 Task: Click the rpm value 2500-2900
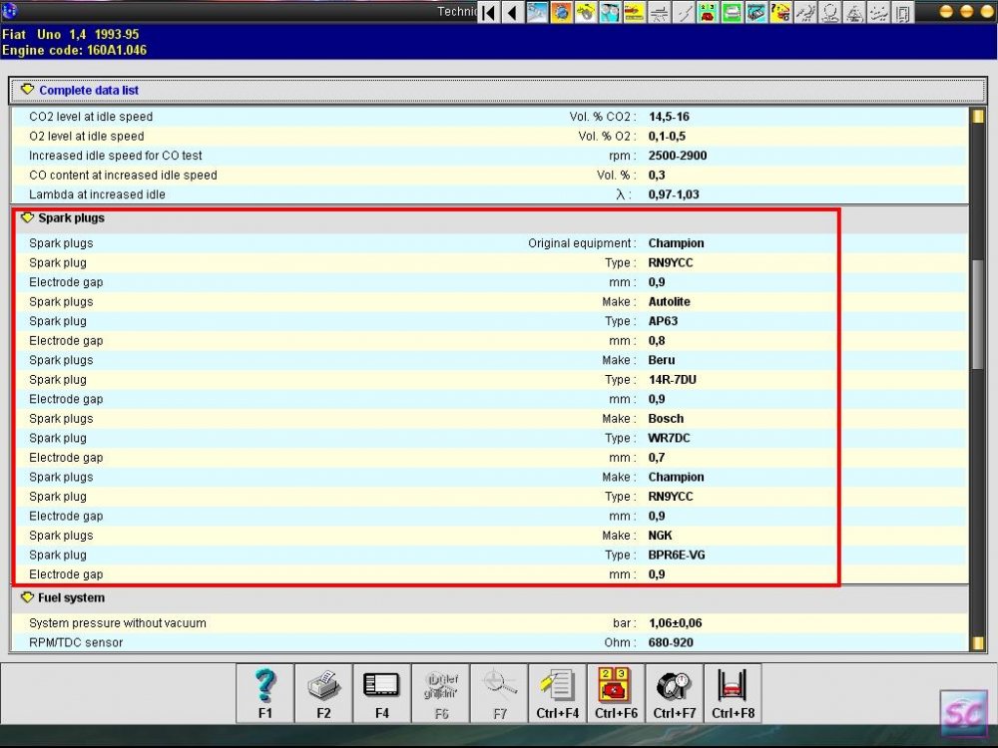[x=678, y=156]
